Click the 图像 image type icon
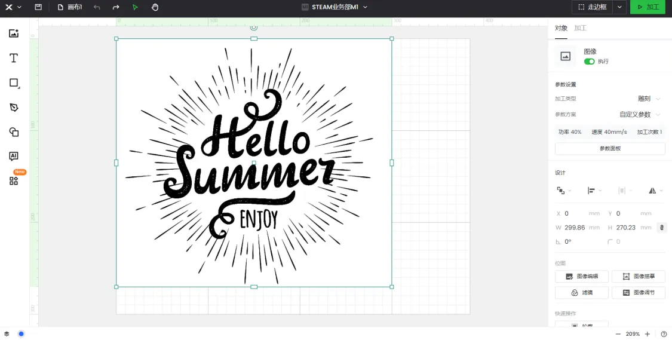This screenshot has width=672, height=340. [566, 56]
